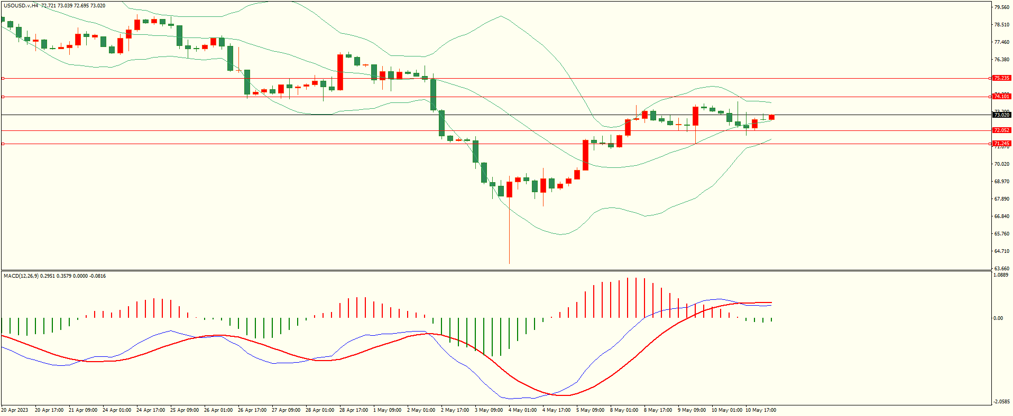Click the long lower wick of 4 May candle
Viewport: 1013px width, 416px height.
click(x=509, y=232)
